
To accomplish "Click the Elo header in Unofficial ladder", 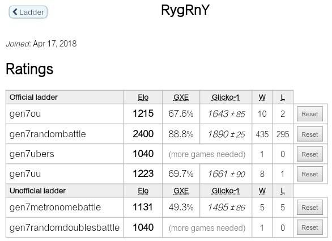I will coord(143,191).
